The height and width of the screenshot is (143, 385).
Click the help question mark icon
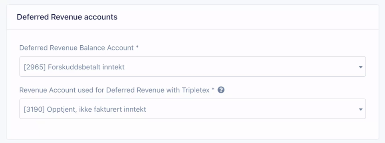pos(221,90)
